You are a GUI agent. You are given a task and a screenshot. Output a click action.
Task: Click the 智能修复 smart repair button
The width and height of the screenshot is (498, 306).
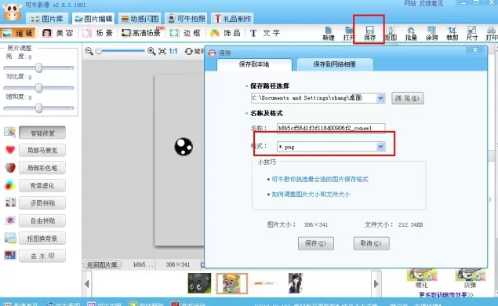42,133
